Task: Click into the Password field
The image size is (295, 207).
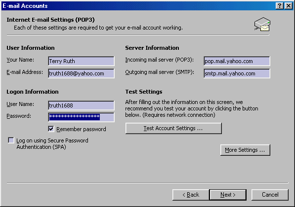Action: click(81, 117)
